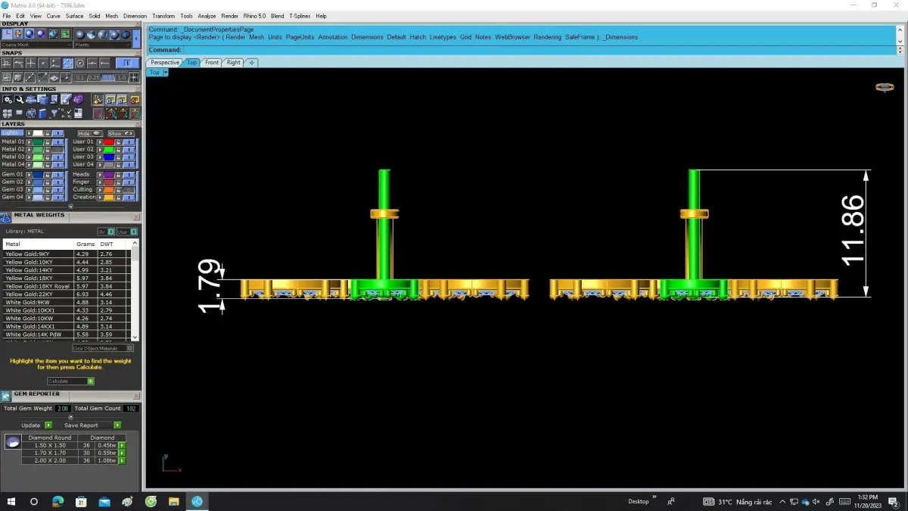908x511 pixels.
Task: Collapse Gem Reporter totals with round arrow
Action: point(71,417)
